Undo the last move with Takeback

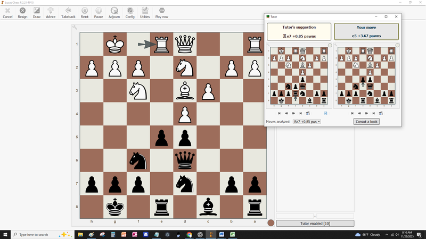pyautogui.click(x=68, y=13)
